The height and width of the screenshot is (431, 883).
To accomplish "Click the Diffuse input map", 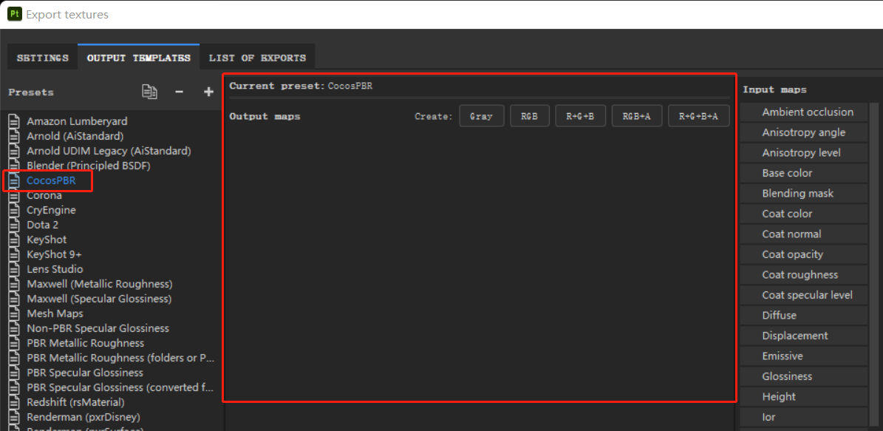I will click(804, 315).
